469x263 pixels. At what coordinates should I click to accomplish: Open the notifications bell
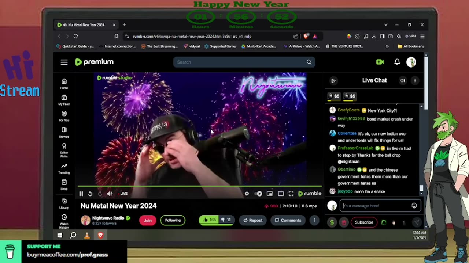point(397,62)
